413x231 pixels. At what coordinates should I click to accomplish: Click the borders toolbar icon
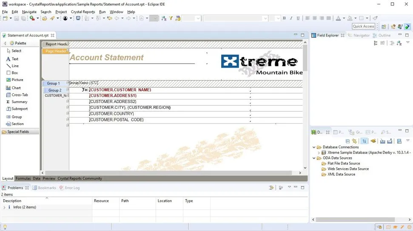[x=362, y=18]
